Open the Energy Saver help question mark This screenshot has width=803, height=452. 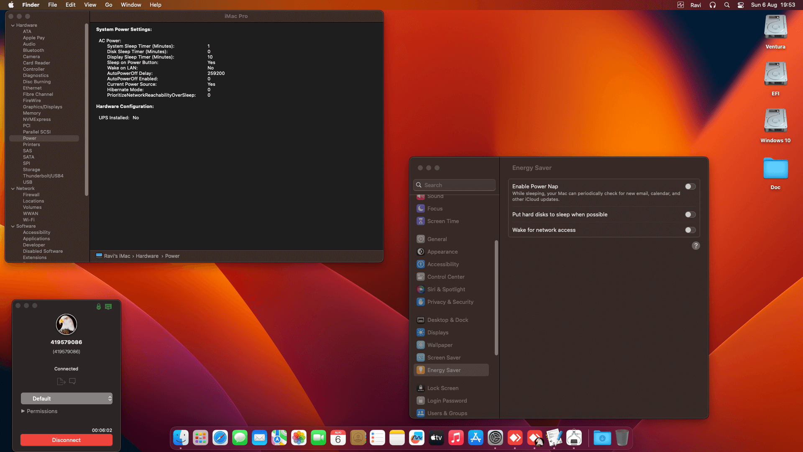[x=696, y=246]
